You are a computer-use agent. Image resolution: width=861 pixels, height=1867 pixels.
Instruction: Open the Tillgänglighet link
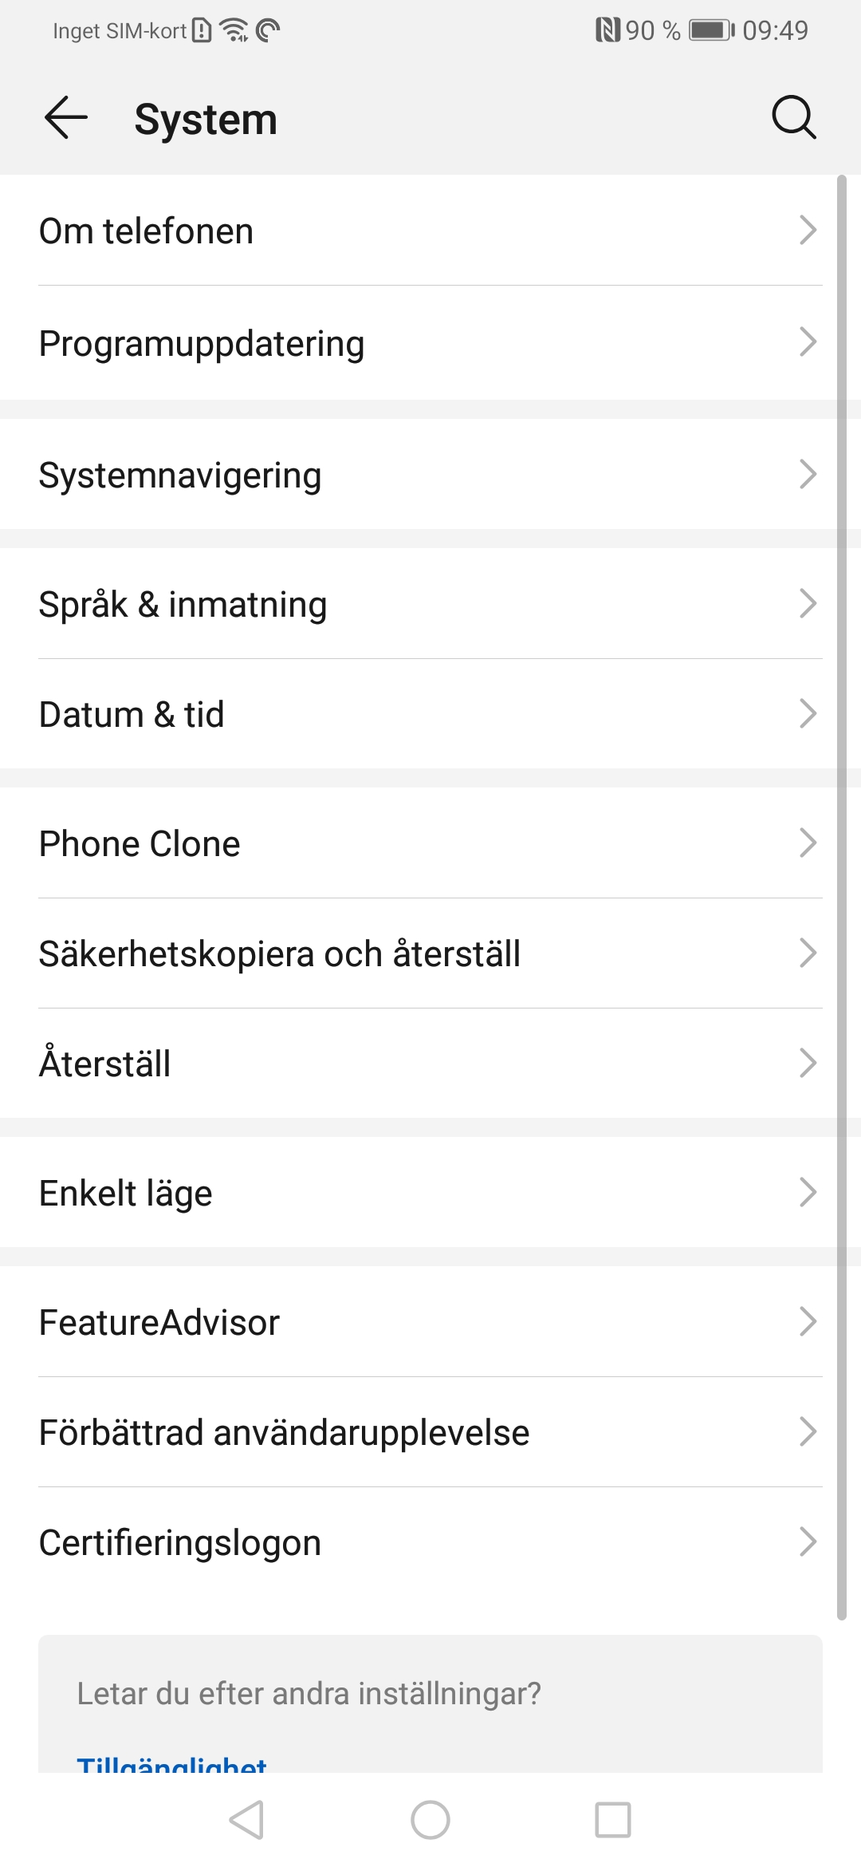171,1763
